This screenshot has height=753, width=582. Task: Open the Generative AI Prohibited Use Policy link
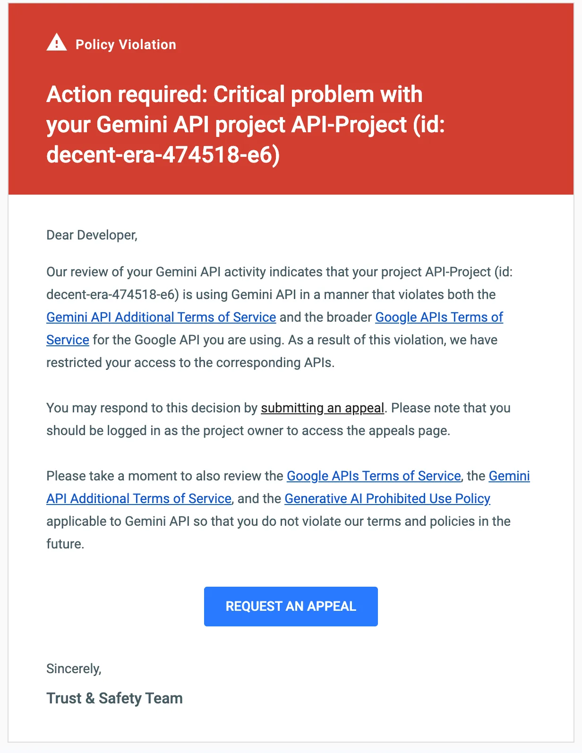pyautogui.click(x=387, y=498)
